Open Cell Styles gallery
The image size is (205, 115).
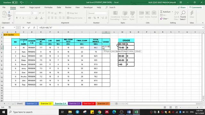[132, 16]
